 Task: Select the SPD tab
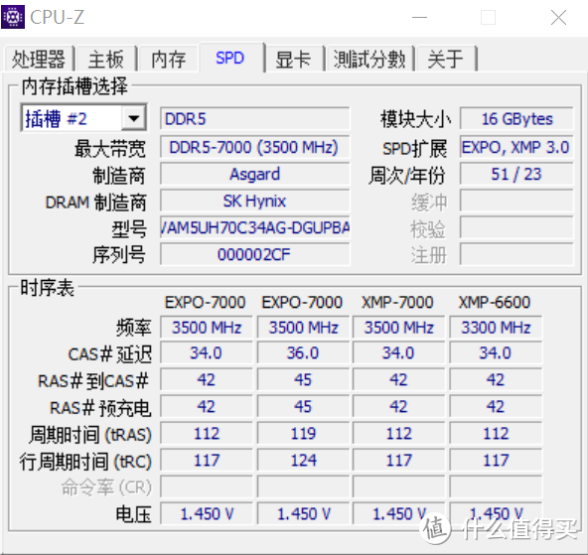point(231,58)
